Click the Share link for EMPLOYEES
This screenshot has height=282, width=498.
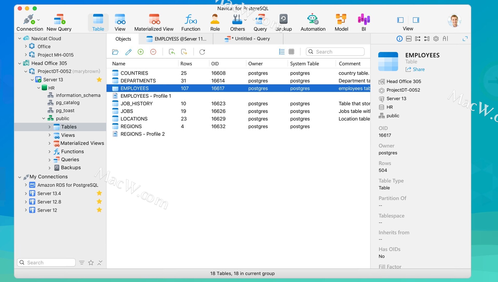[x=415, y=69]
